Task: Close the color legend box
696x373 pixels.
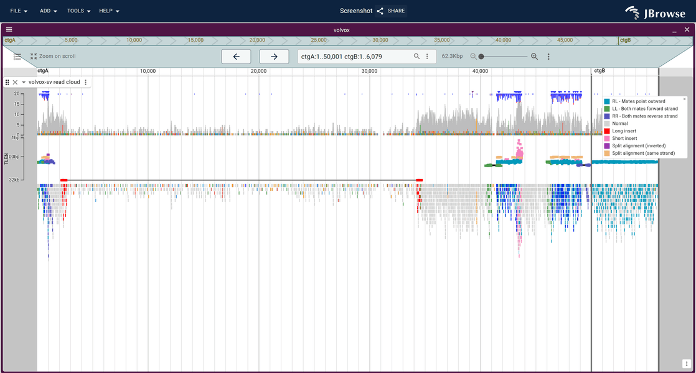Action: point(684,99)
